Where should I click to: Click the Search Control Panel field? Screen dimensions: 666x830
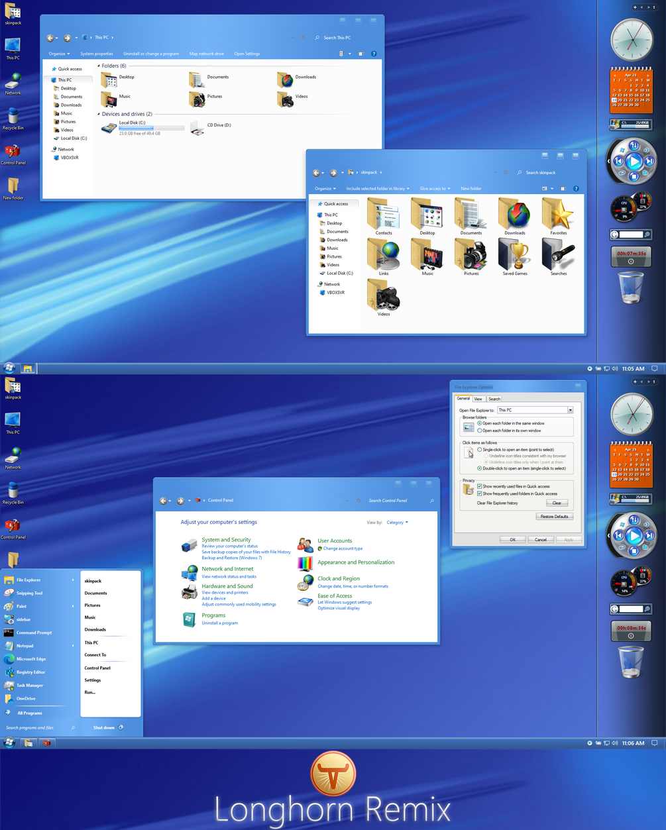(x=401, y=501)
